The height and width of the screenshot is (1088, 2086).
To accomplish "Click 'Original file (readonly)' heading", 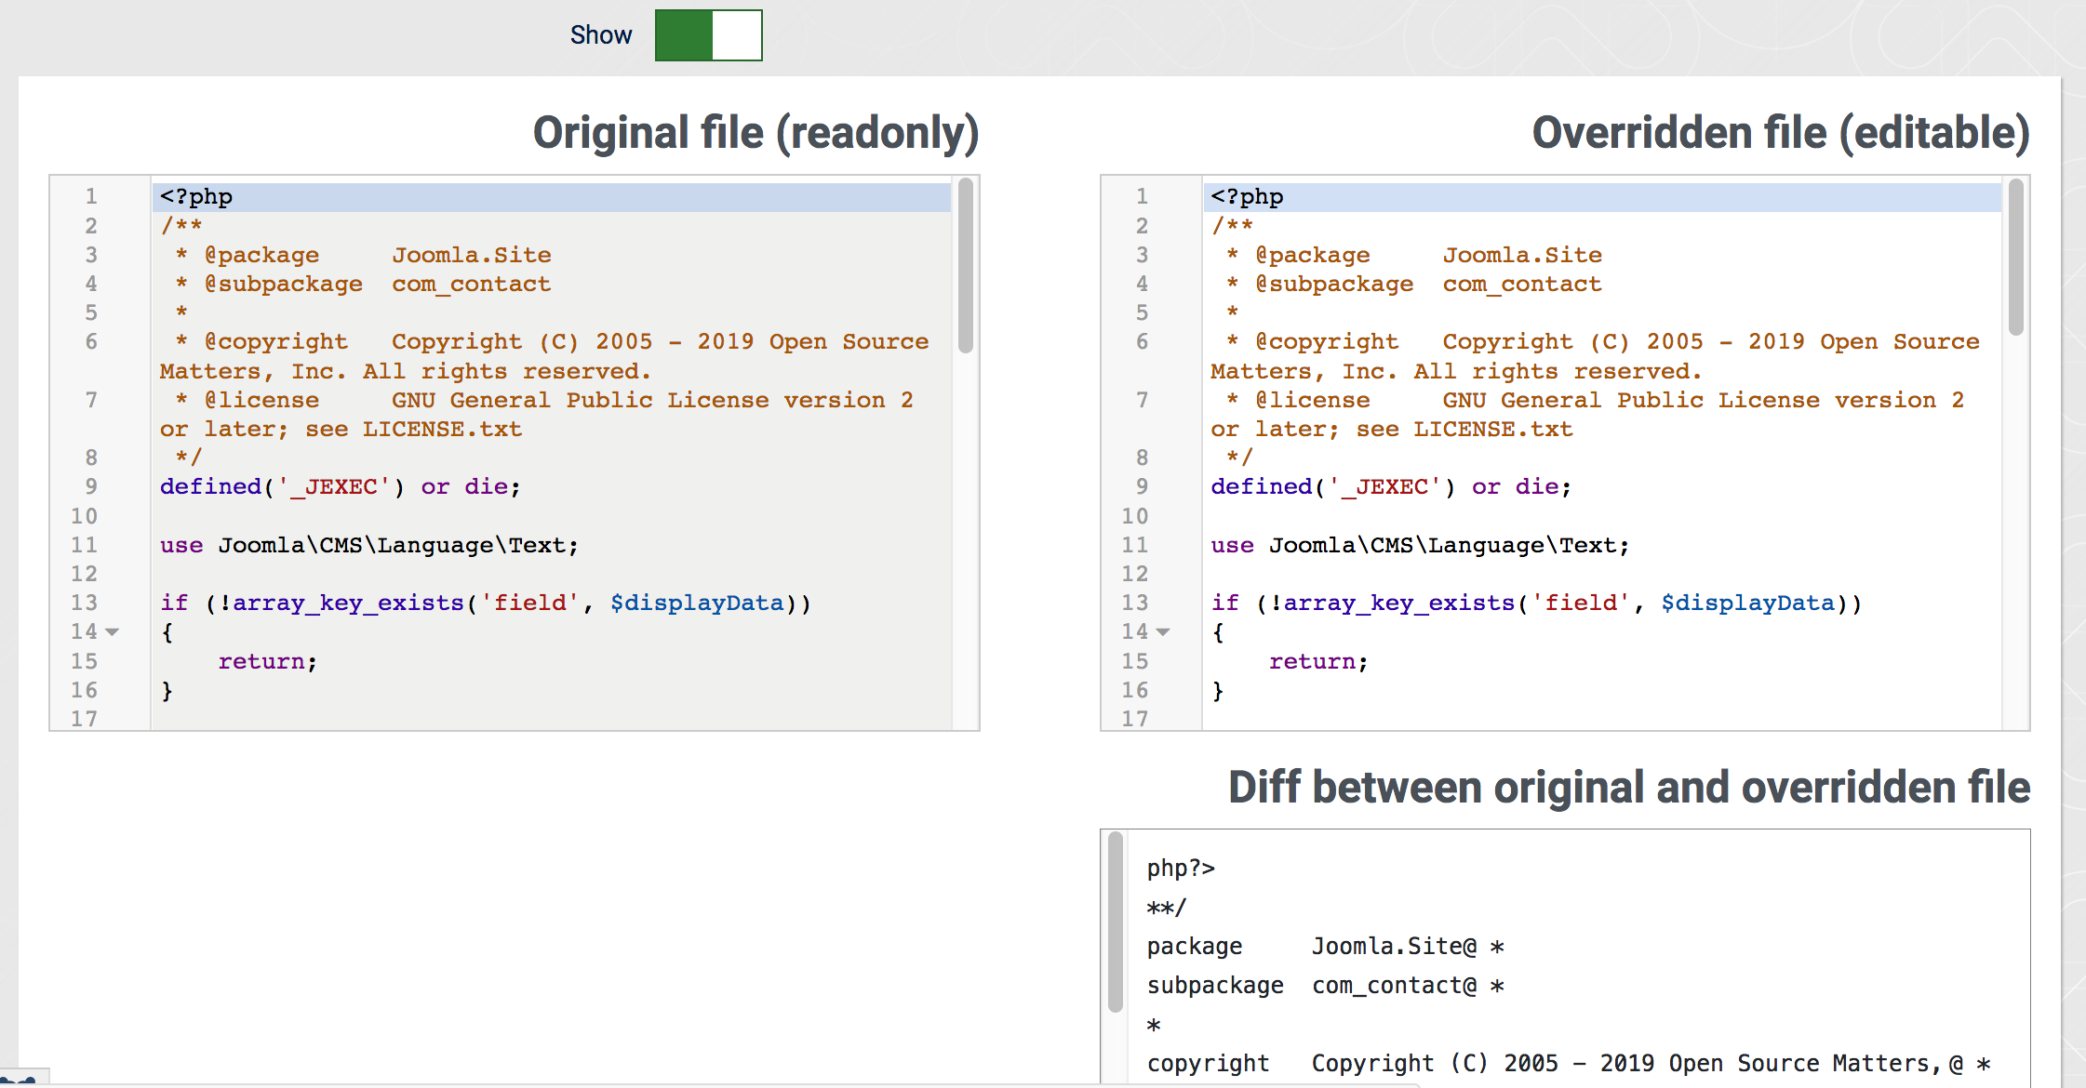I will 756,133.
